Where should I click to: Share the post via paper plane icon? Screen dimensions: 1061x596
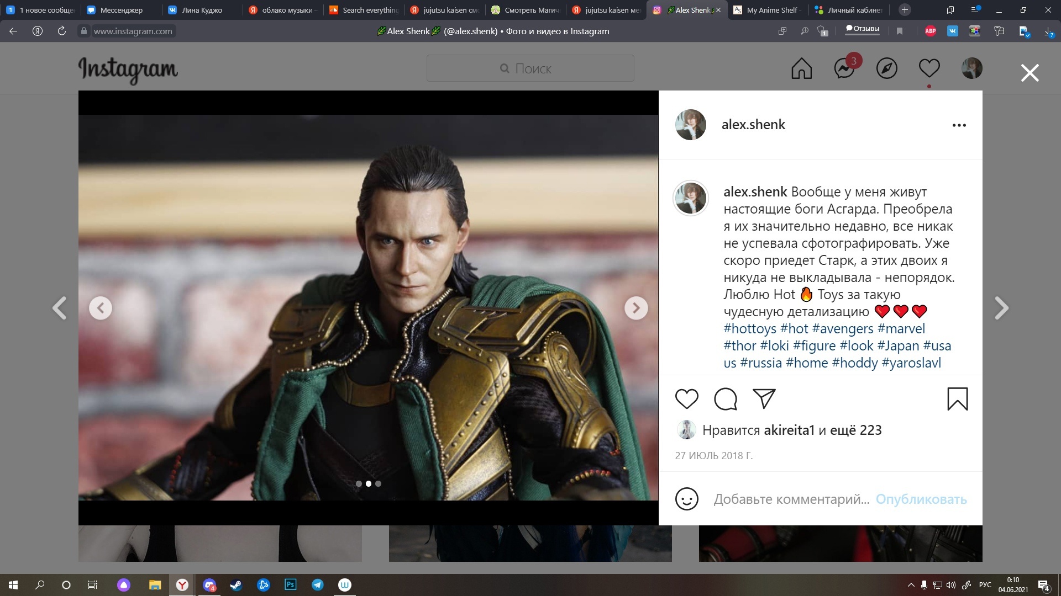click(x=764, y=398)
